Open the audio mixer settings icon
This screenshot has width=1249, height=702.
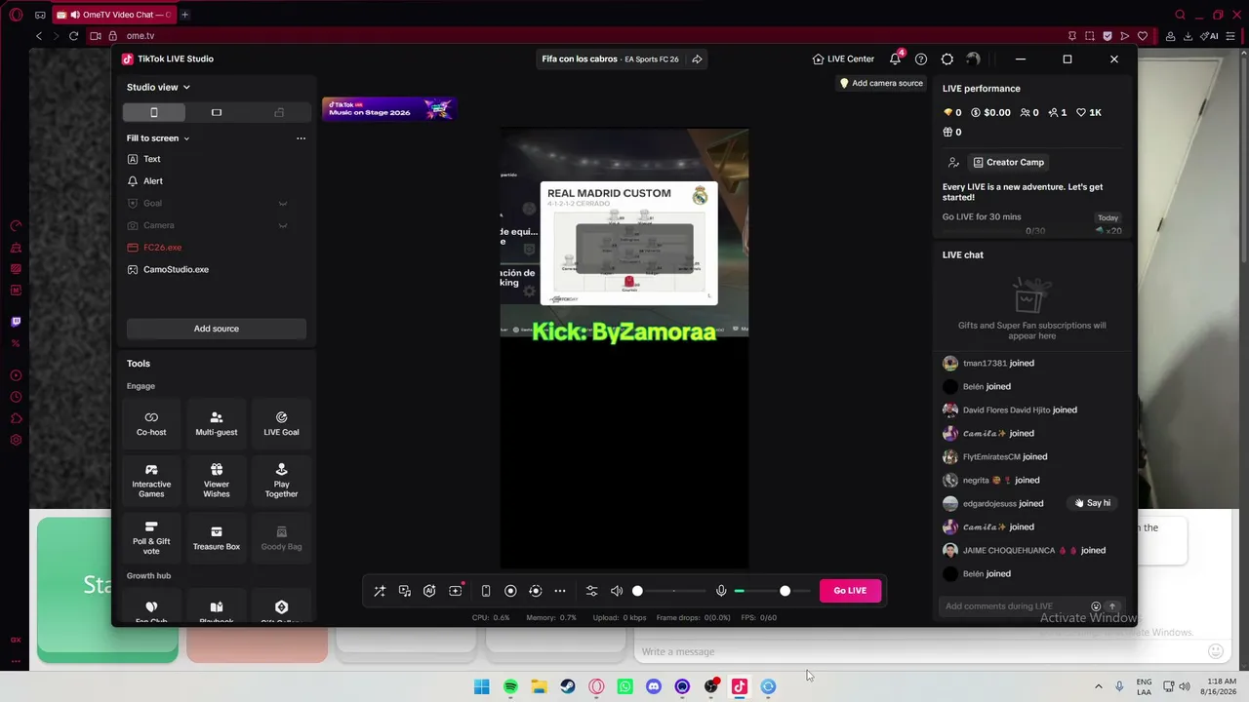pos(591,591)
